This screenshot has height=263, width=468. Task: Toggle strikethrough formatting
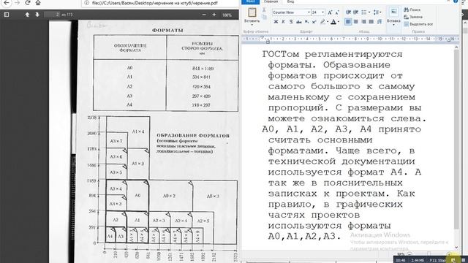(299, 22)
